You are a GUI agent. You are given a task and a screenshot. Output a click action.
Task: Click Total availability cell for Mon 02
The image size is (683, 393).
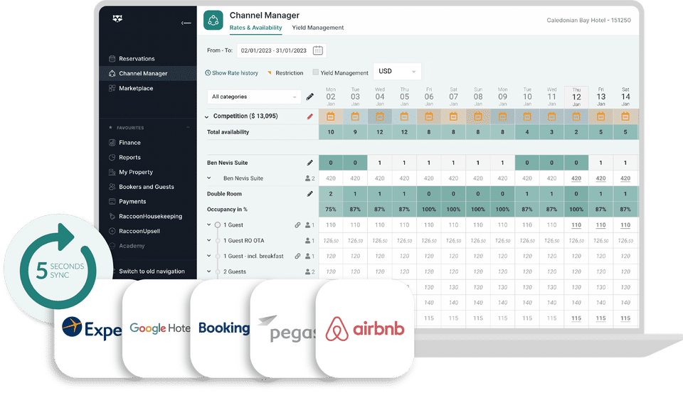tap(331, 132)
